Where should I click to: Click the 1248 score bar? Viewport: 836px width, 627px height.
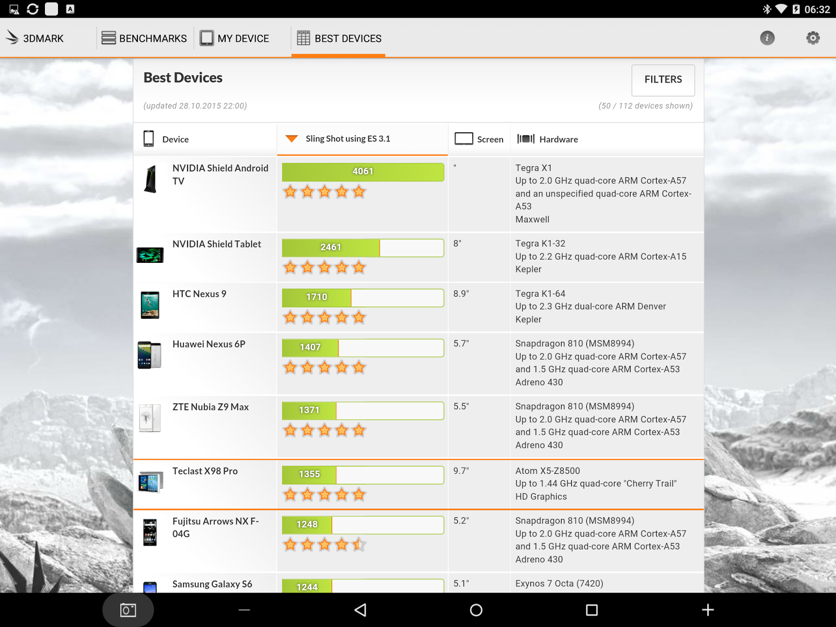pos(363,525)
